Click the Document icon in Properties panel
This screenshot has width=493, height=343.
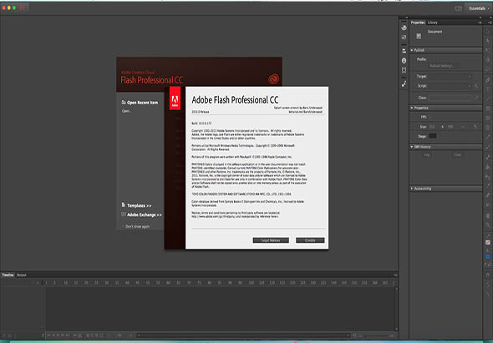pyautogui.click(x=419, y=37)
